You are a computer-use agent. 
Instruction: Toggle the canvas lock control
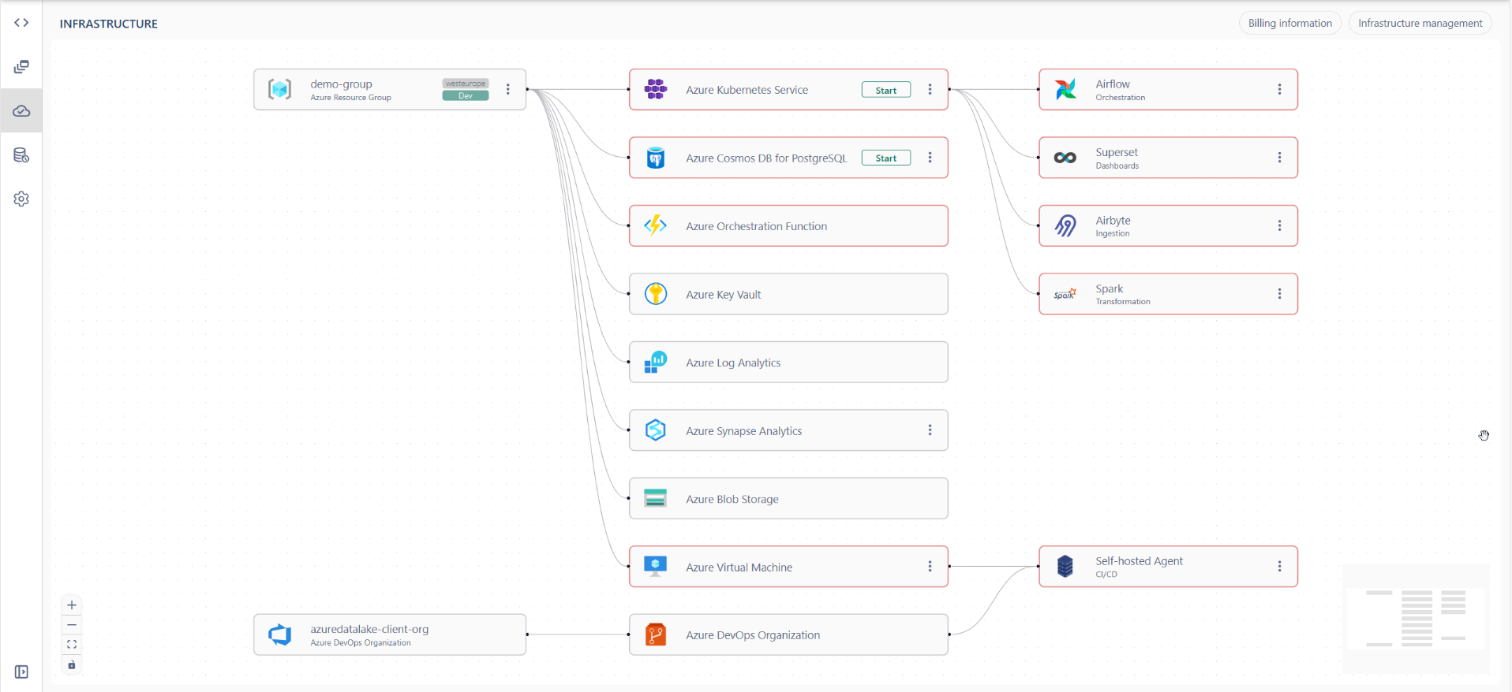(72, 664)
